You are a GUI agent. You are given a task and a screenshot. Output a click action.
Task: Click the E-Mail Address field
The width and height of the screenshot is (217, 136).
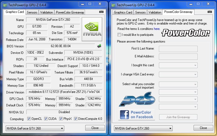pyautogui.click(x=178, y=57)
